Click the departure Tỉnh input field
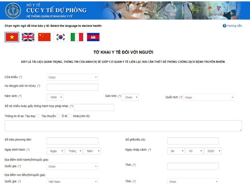The width and height of the screenshot is (250, 184). click(193, 166)
